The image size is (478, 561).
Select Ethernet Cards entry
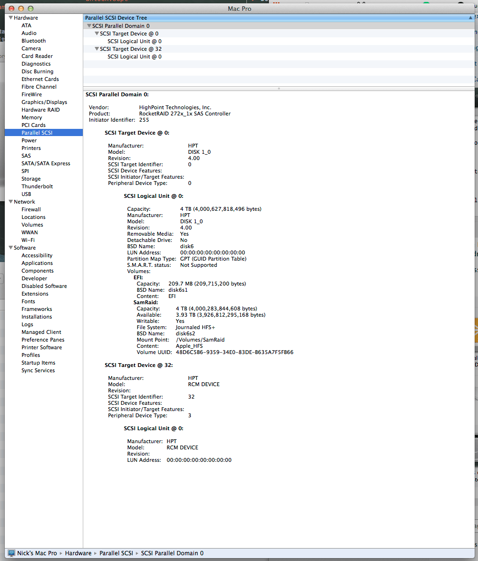(40, 79)
